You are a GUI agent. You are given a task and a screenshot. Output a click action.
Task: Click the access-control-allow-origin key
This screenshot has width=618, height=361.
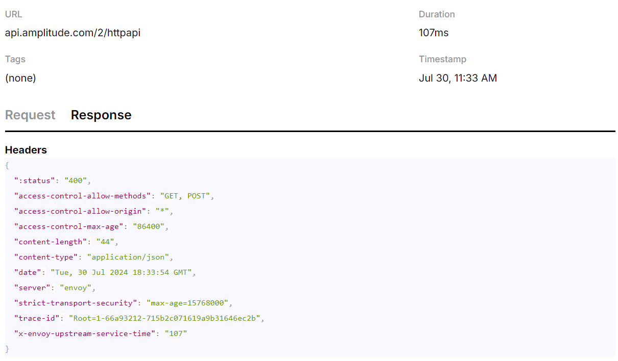point(81,211)
